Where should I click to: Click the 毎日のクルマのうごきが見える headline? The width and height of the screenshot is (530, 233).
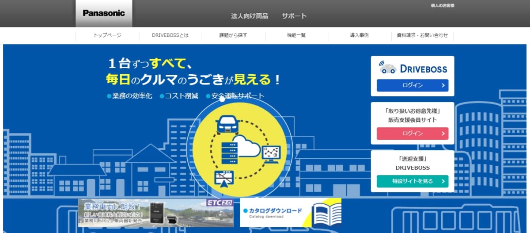(x=193, y=80)
